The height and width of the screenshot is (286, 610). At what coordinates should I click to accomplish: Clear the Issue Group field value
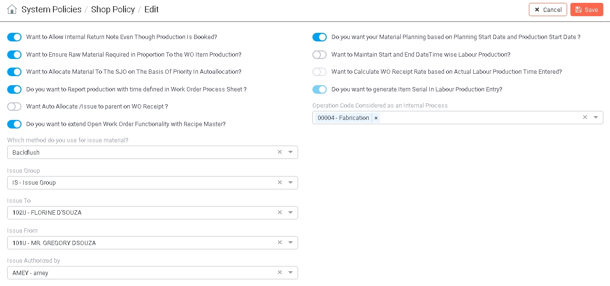click(x=280, y=182)
